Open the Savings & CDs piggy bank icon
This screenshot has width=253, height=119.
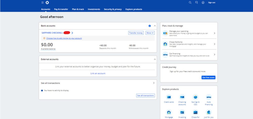tap(195, 97)
